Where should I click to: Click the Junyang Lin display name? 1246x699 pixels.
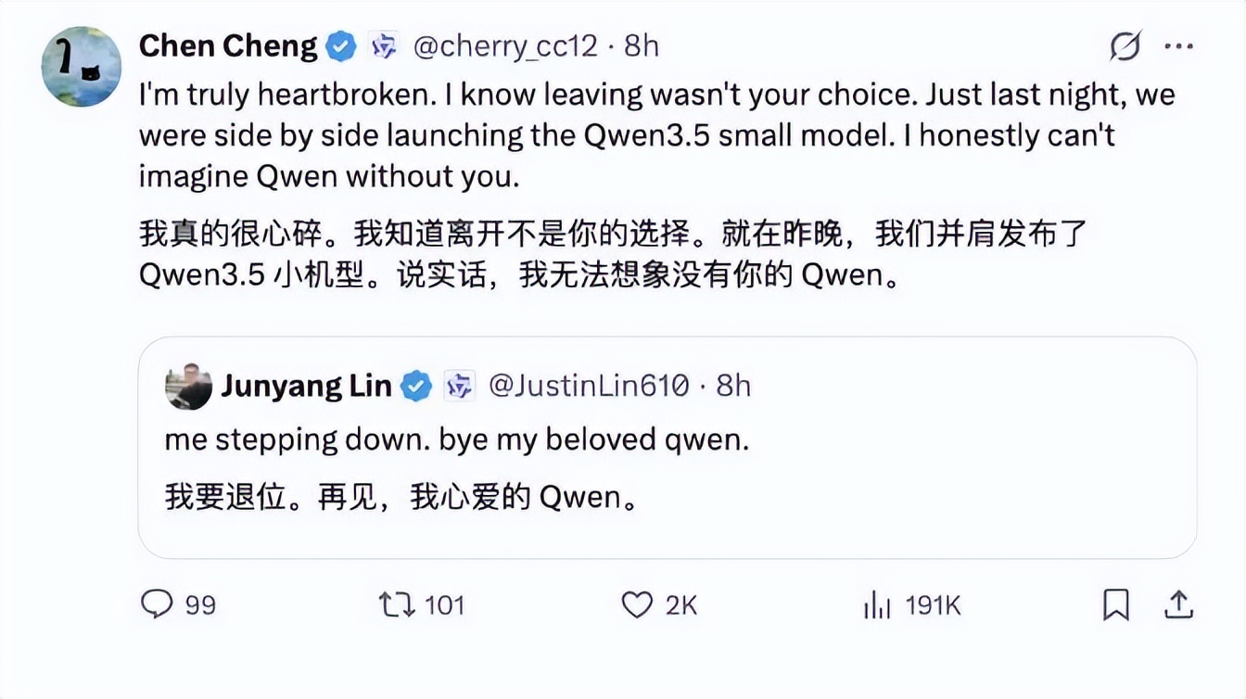306,386
